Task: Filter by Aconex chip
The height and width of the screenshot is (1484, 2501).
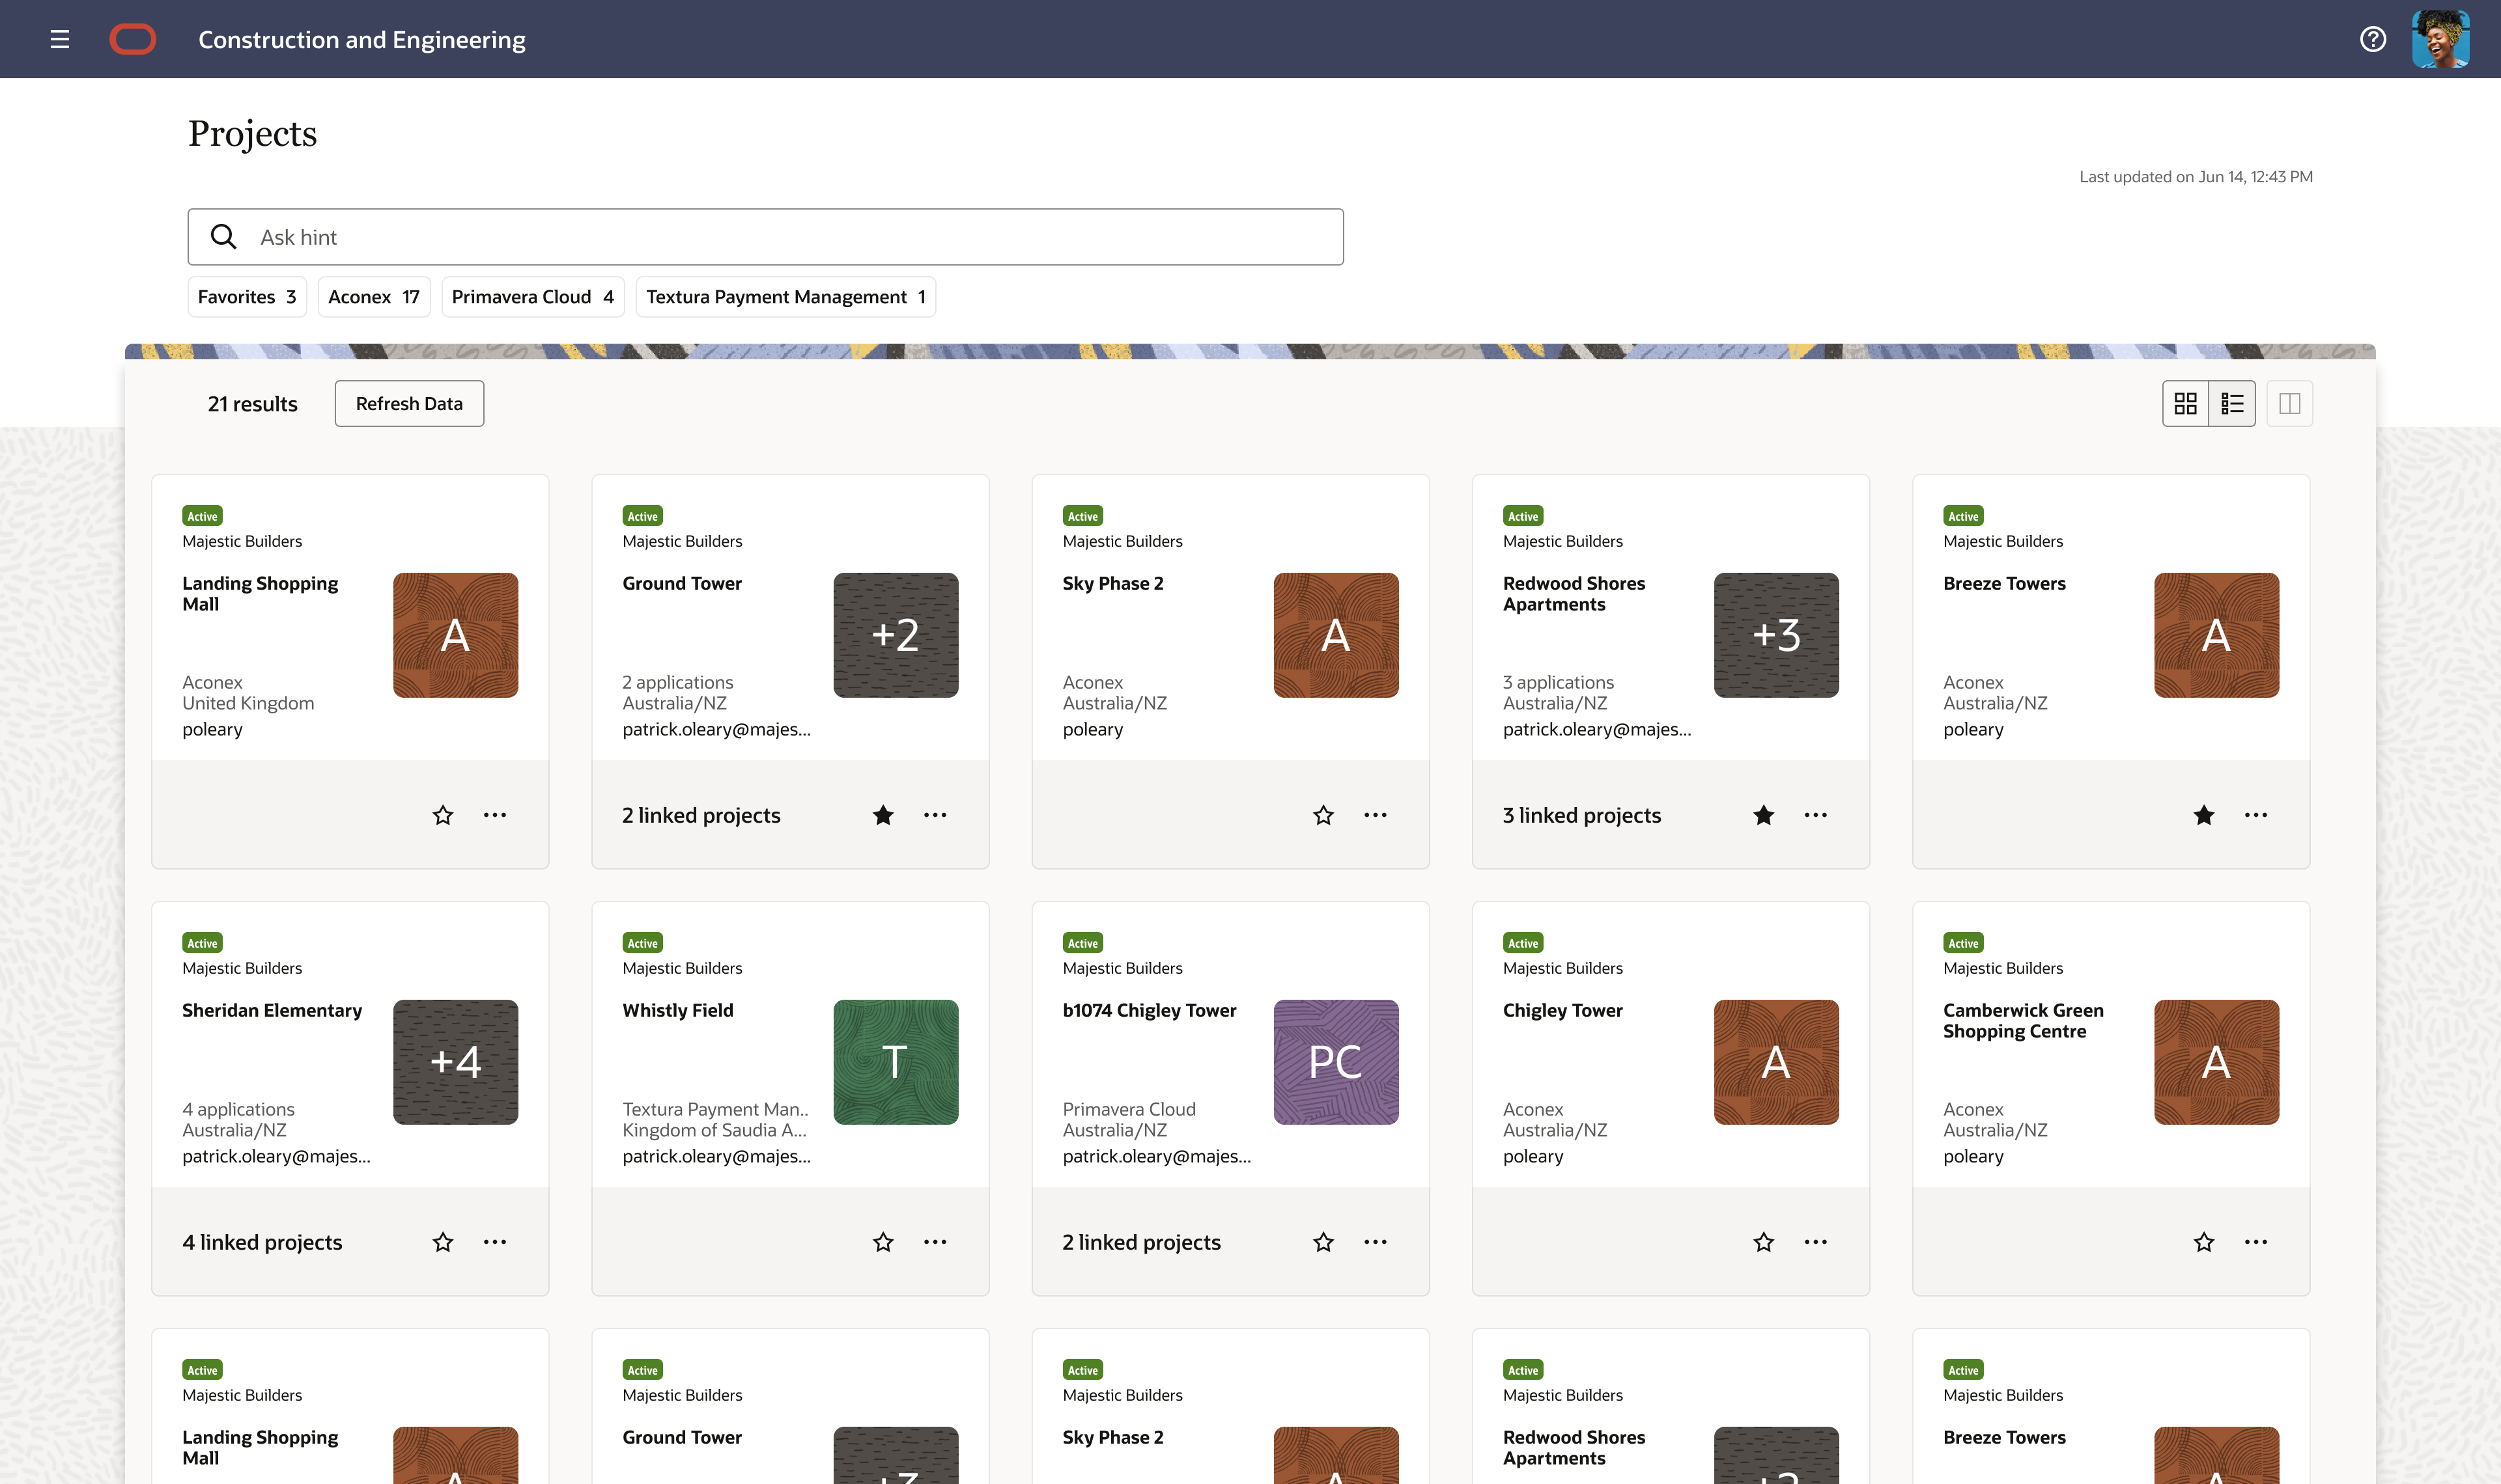Action: pos(374,297)
